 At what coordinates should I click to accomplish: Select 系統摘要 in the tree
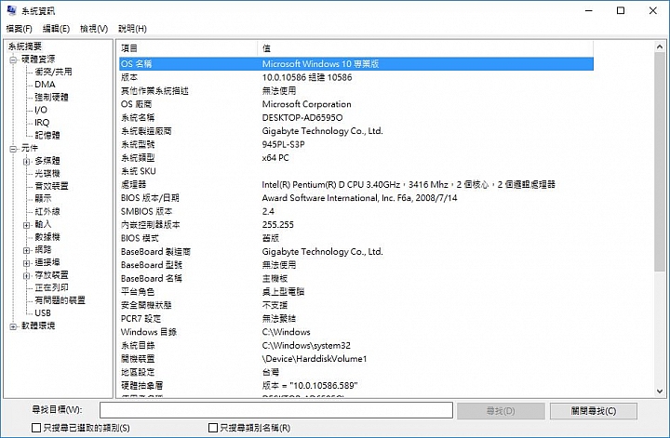pyautogui.click(x=25, y=46)
